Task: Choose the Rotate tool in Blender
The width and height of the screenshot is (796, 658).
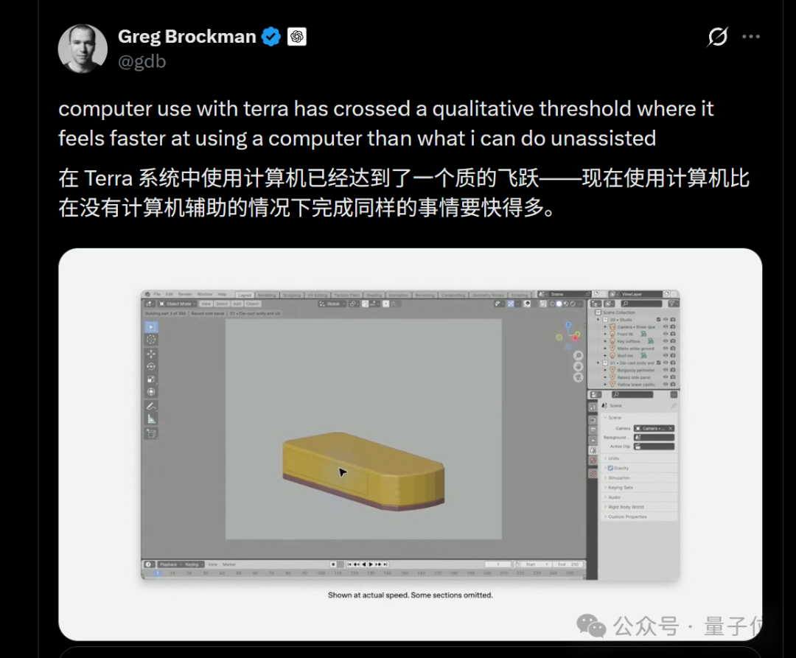Action: point(151,366)
